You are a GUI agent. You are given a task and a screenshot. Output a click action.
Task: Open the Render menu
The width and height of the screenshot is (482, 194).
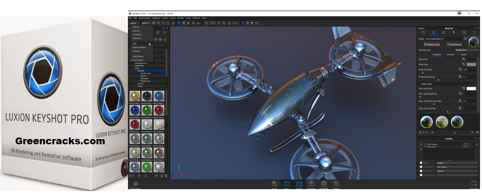coord(181,18)
